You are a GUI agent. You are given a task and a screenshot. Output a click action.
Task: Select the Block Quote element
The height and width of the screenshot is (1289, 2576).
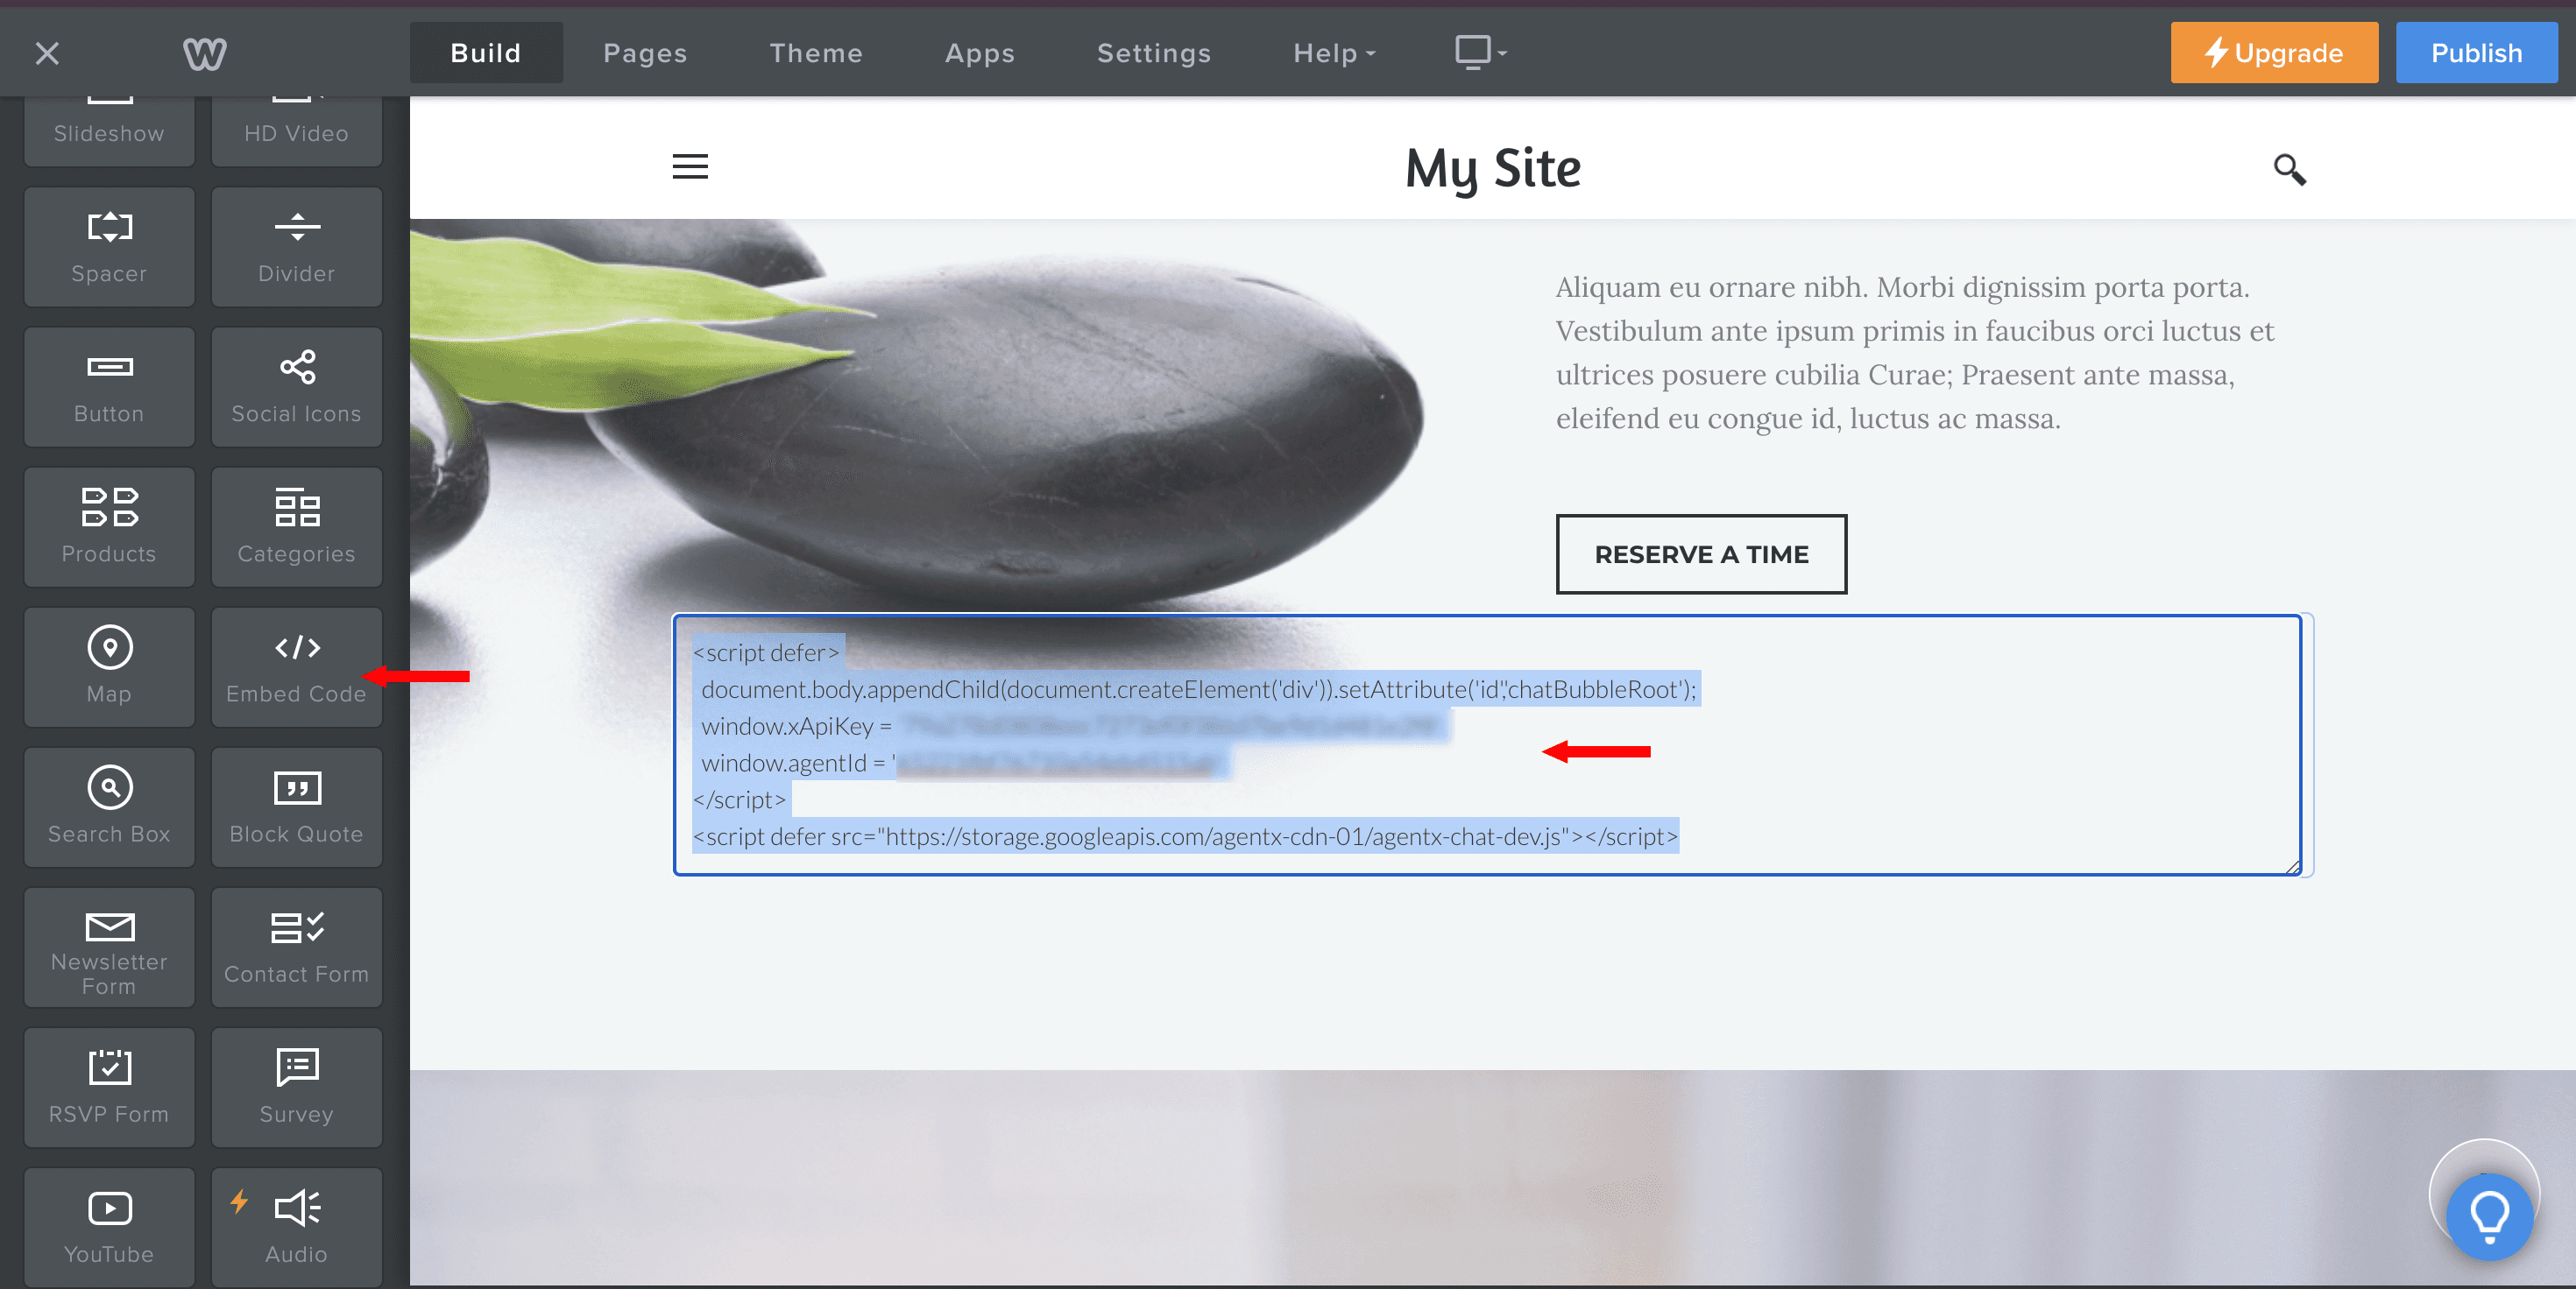click(297, 807)
